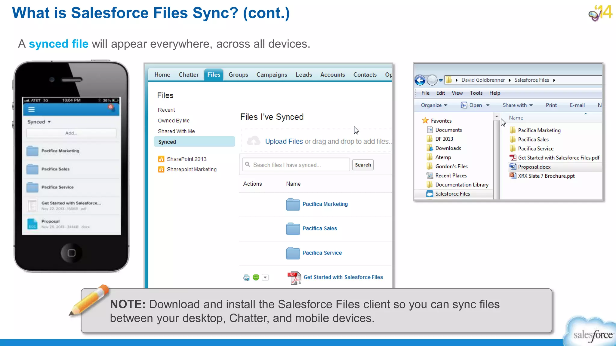The image size is (616, 346).
Task: Expand the Share with dropdown
Action: click(518, 105)
